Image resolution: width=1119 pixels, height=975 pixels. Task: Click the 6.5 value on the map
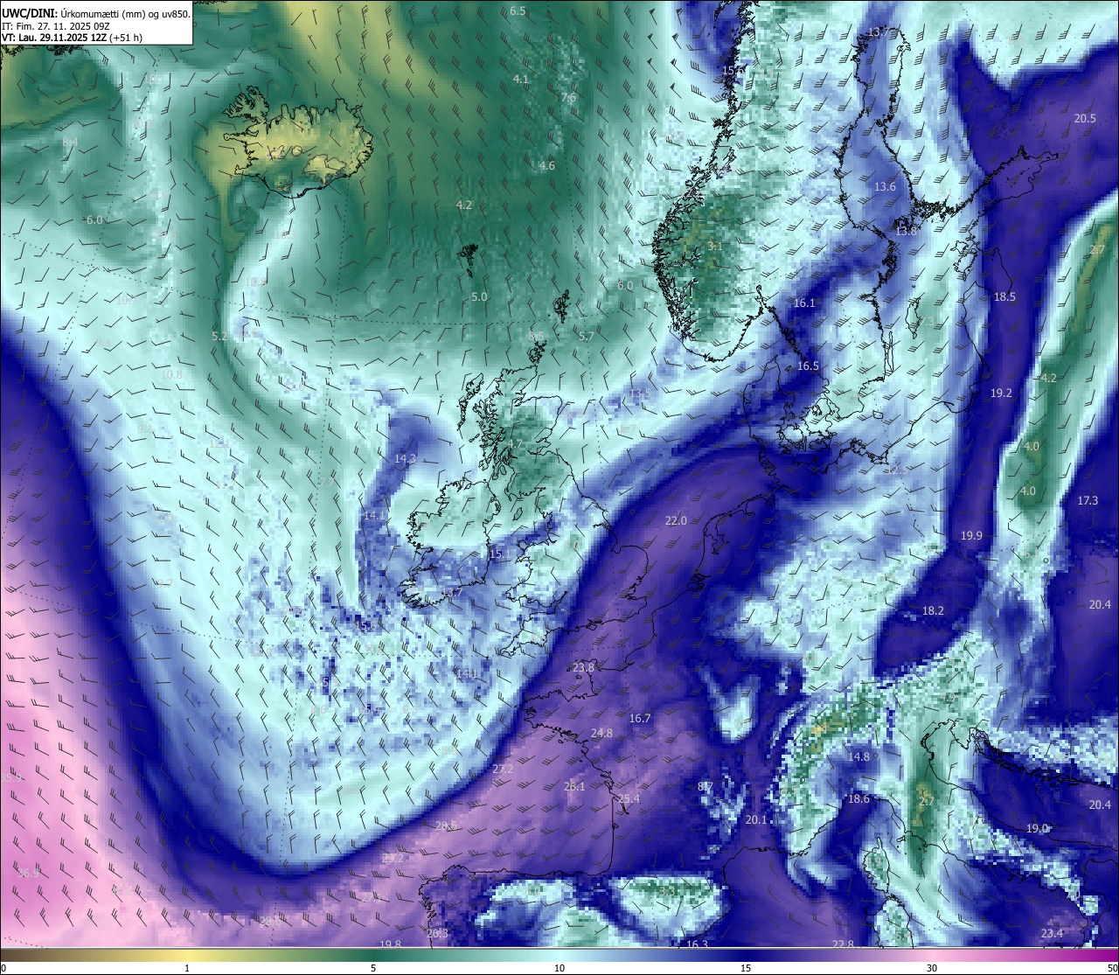(518, 10)
